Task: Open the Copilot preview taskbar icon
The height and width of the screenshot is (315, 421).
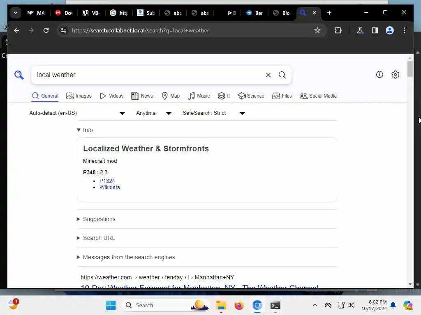Action: (x=407, y=305)
